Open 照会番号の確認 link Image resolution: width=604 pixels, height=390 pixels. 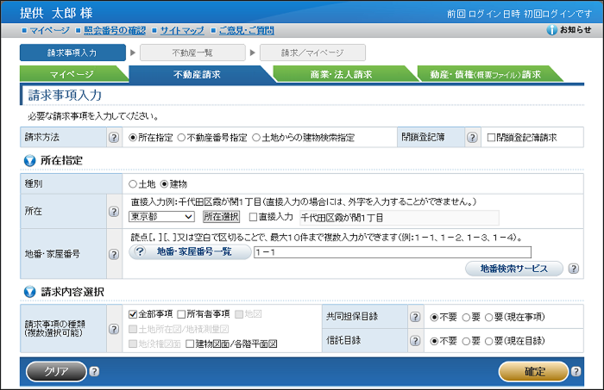[x=115, y=30]
